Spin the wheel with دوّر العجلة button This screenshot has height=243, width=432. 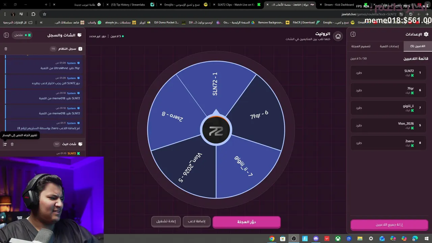[x=246, y=222]
